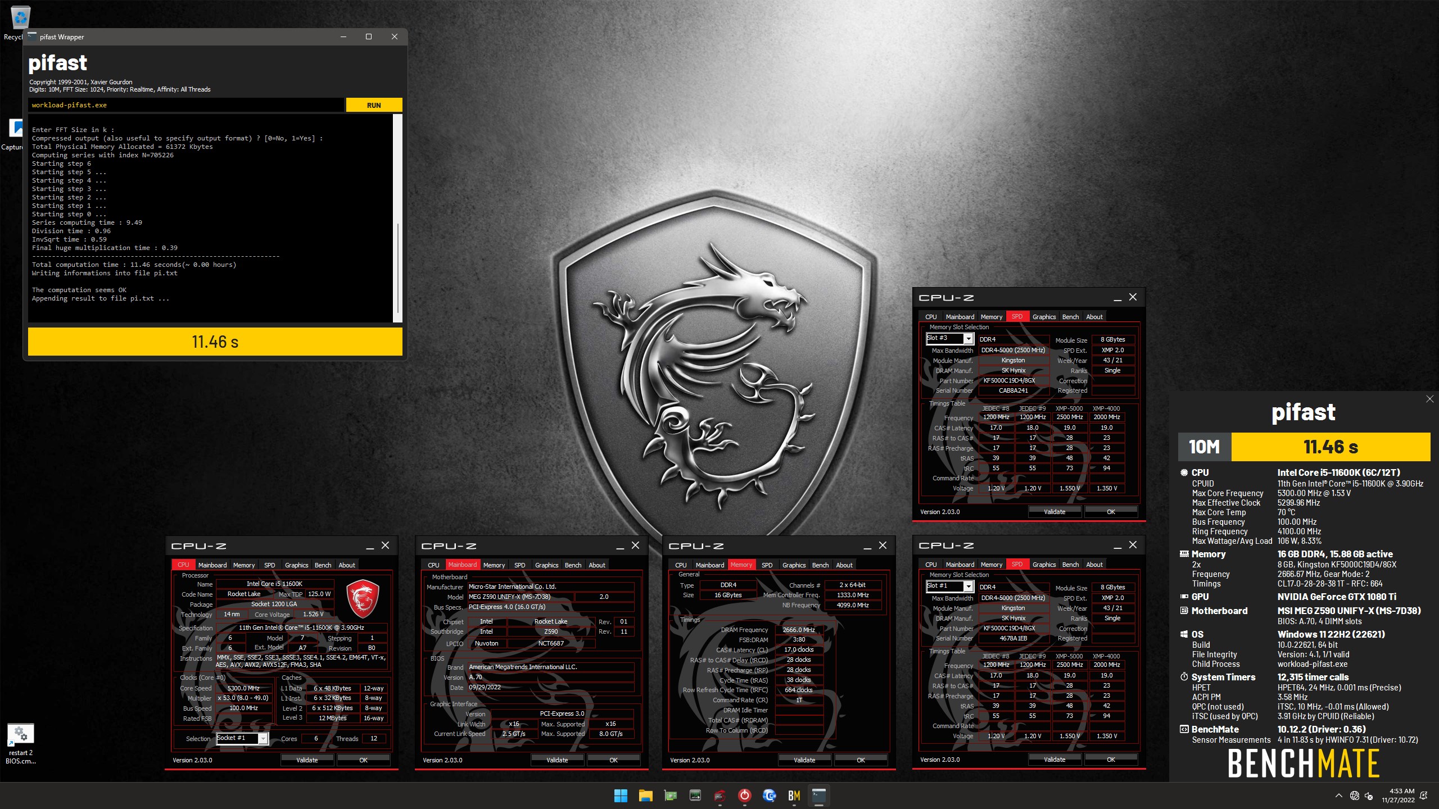
Task: Click the MSI dragon logo in CPU-Z CPU window
Action: click(x=362, y=599)
